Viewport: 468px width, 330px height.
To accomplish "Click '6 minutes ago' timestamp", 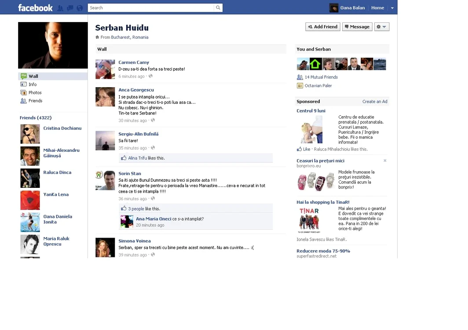I will click(x=132, y=77).
